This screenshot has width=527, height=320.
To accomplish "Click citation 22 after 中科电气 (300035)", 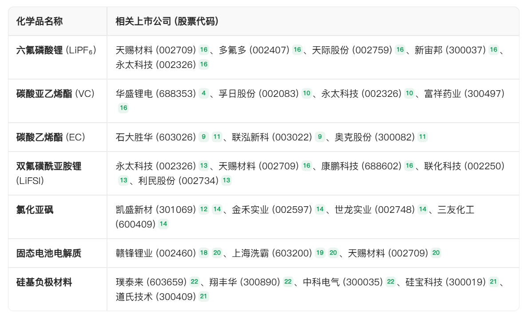I will coord(391,282).
